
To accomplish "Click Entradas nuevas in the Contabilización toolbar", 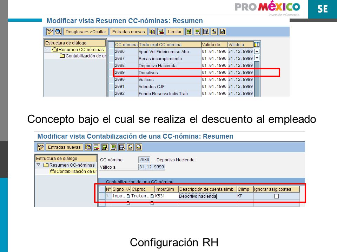I will click(64, 147).
